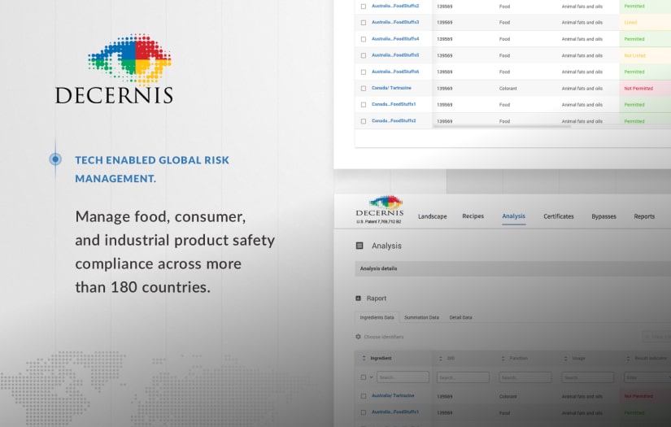Viewport: 671px width, 427px height.
Task: Tick the Canada...FoodStuffs2 checkbox
Action: [364, 121]
